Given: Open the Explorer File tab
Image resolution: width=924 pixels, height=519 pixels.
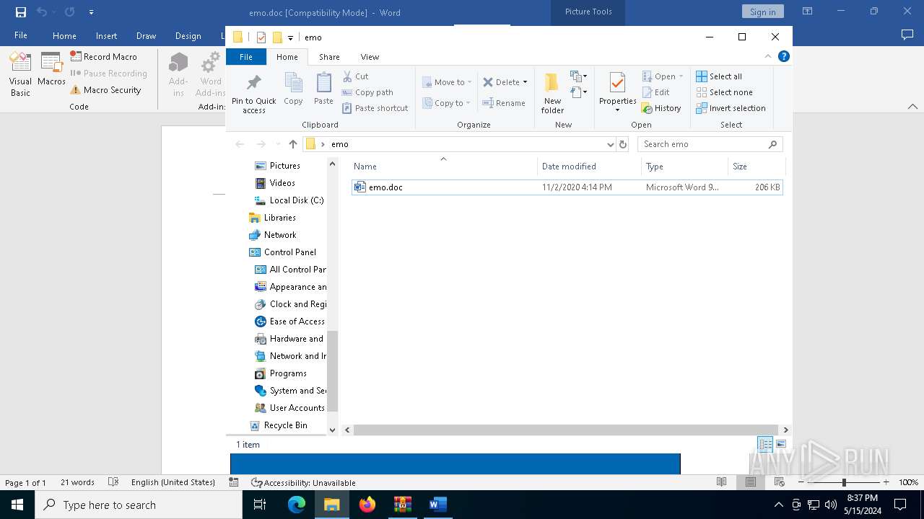Looking at the screenshot, I should tap(246, 57).
